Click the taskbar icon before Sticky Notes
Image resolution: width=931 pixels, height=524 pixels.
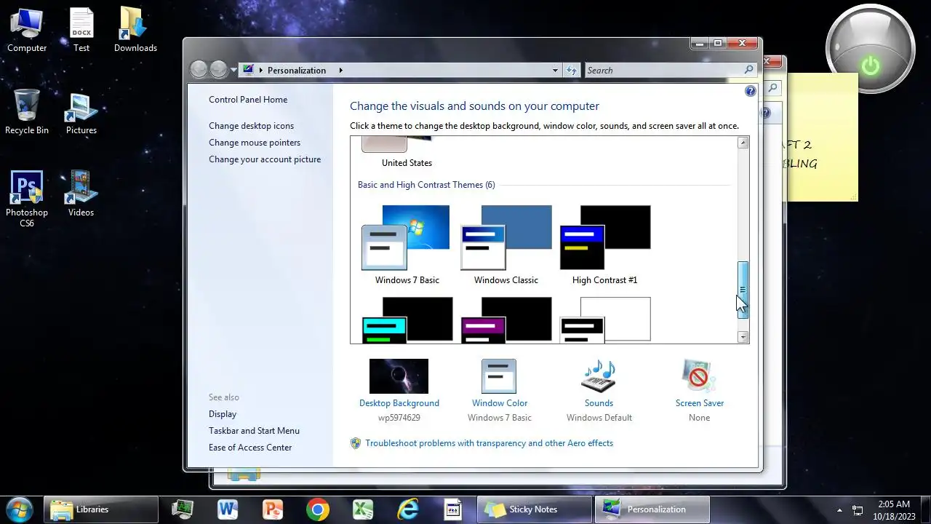[x=453, y=509]
